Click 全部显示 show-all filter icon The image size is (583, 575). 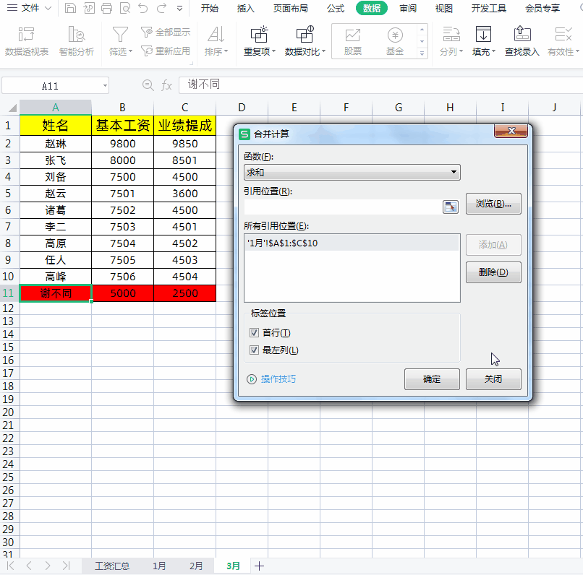coord(147,33)
